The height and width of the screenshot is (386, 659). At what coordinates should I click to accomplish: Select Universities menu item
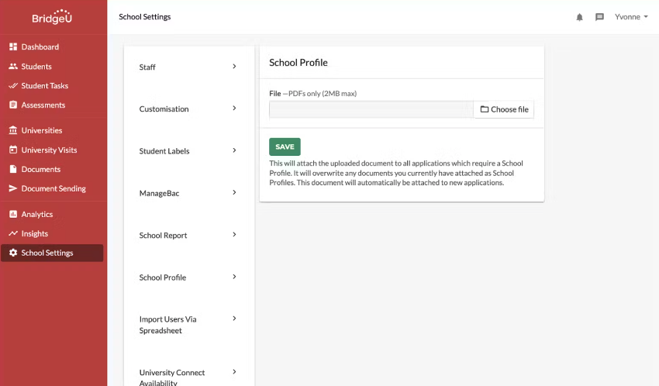pyautogui.click(x=42, y=130)
